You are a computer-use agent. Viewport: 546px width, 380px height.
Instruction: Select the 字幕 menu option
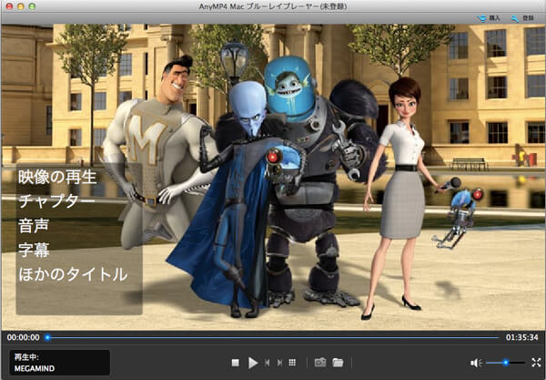pyautogui.click(x=35, y=249)
